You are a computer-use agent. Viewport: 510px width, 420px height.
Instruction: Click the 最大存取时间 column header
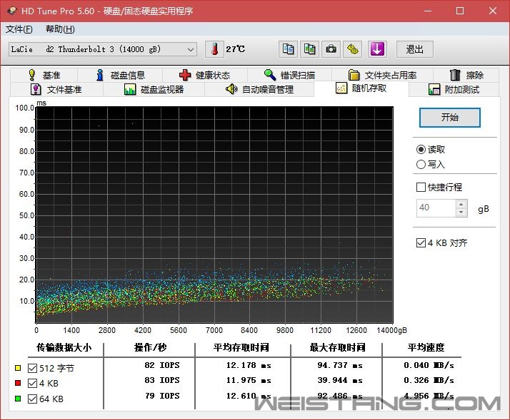pos(337,347)
